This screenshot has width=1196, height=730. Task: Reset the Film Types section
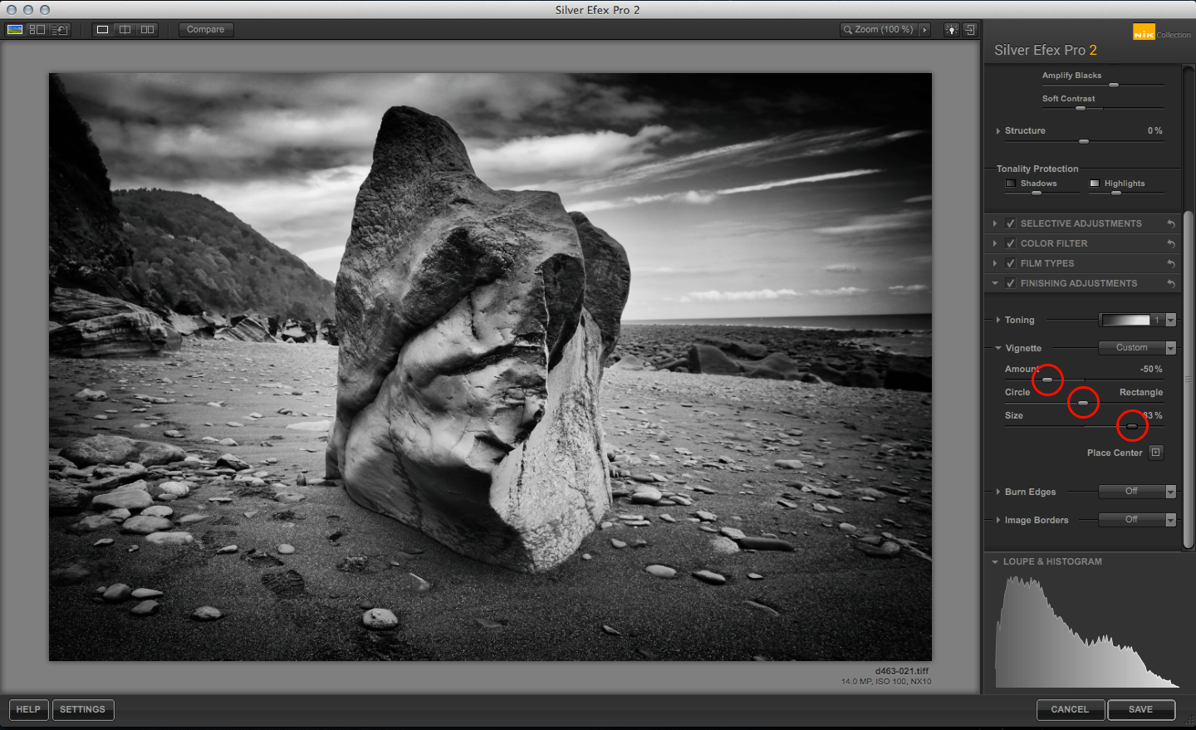[1171, 263]
